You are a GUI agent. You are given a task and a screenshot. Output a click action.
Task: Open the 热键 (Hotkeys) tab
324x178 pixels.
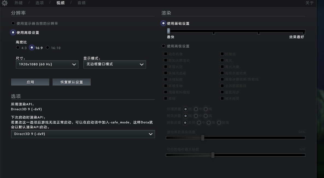[19, 3]
